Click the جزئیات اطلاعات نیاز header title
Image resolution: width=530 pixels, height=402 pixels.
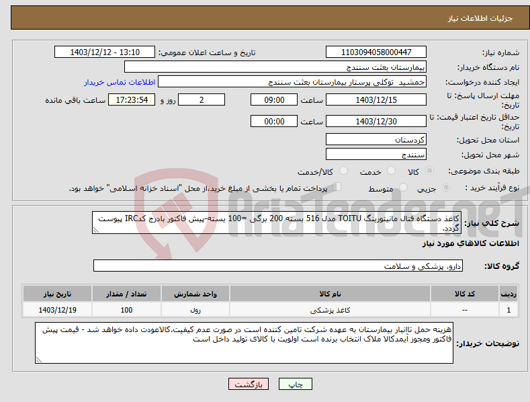pyautogui.click(x=480, y=18)
